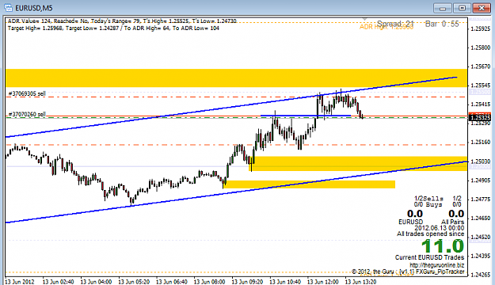This screenshot has height=285, width=495.
Task: Open the thegurusonline.biz link text
Action: coord(437,265)
